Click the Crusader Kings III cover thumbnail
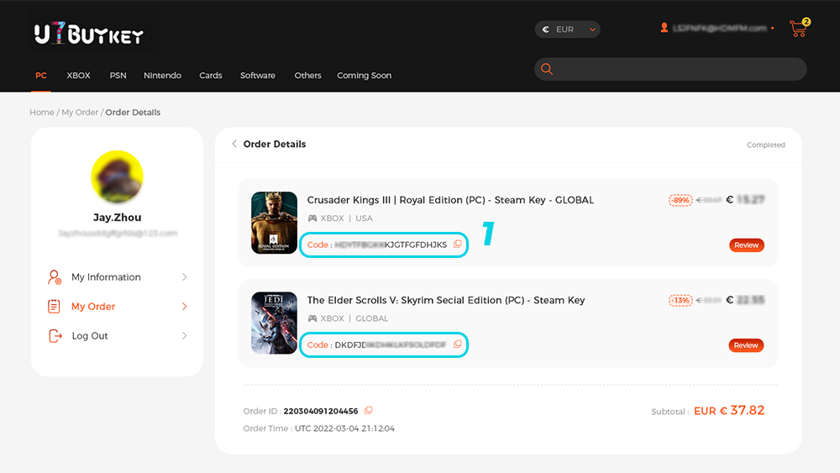The image size is (840, 473). coord(275,223)
